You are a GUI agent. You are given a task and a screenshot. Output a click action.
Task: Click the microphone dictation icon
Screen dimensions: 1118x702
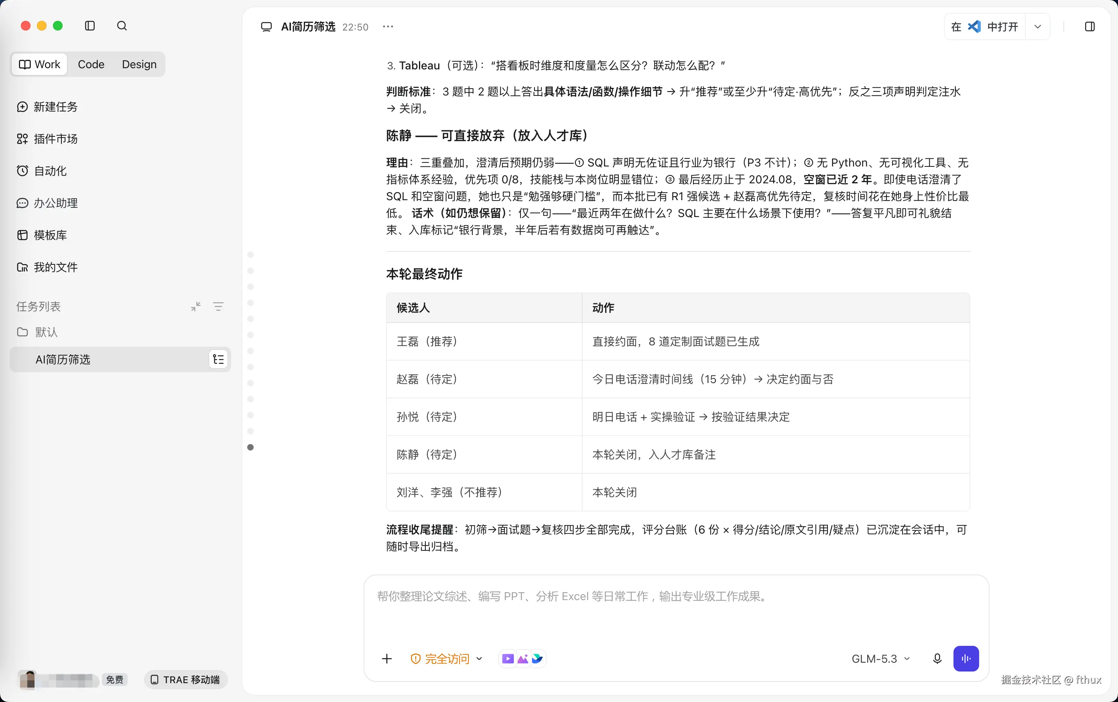click(937, 658)
